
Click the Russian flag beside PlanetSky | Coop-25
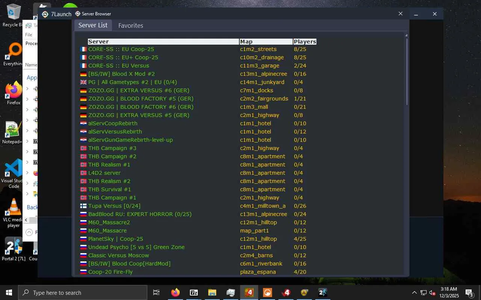tap(83, 239)
